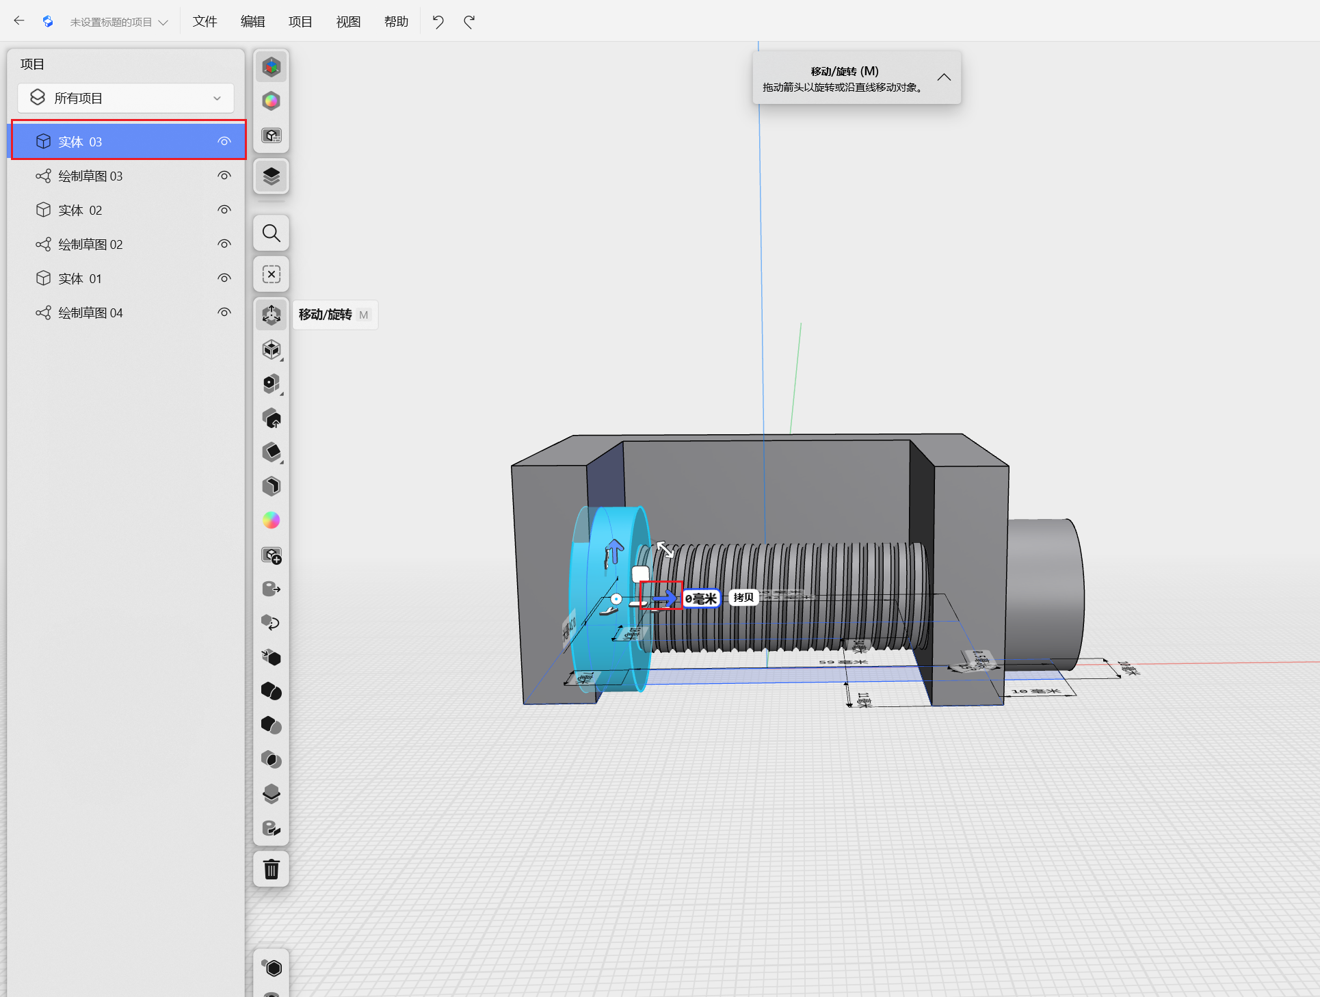
Task: Select the Move/Rotate tool icon
Action: [x=272, y=315]
